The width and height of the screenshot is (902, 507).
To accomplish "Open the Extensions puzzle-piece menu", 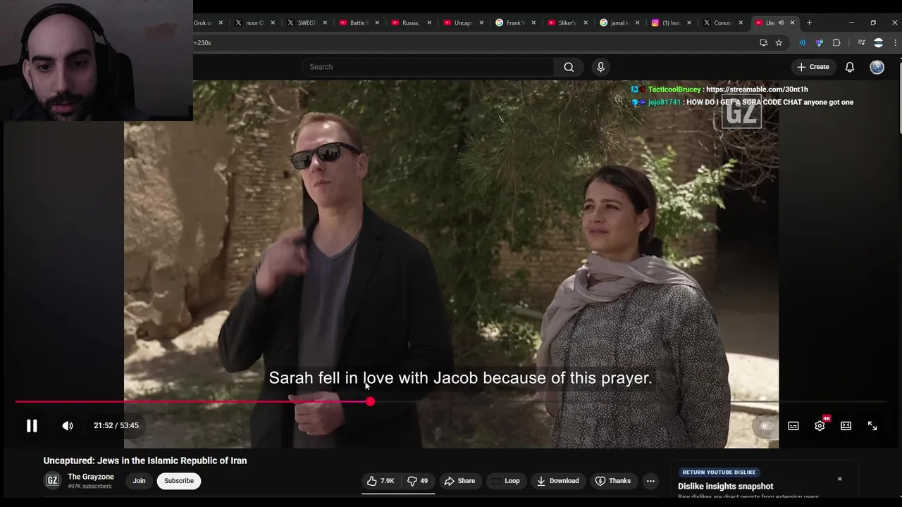I will 836,43.
